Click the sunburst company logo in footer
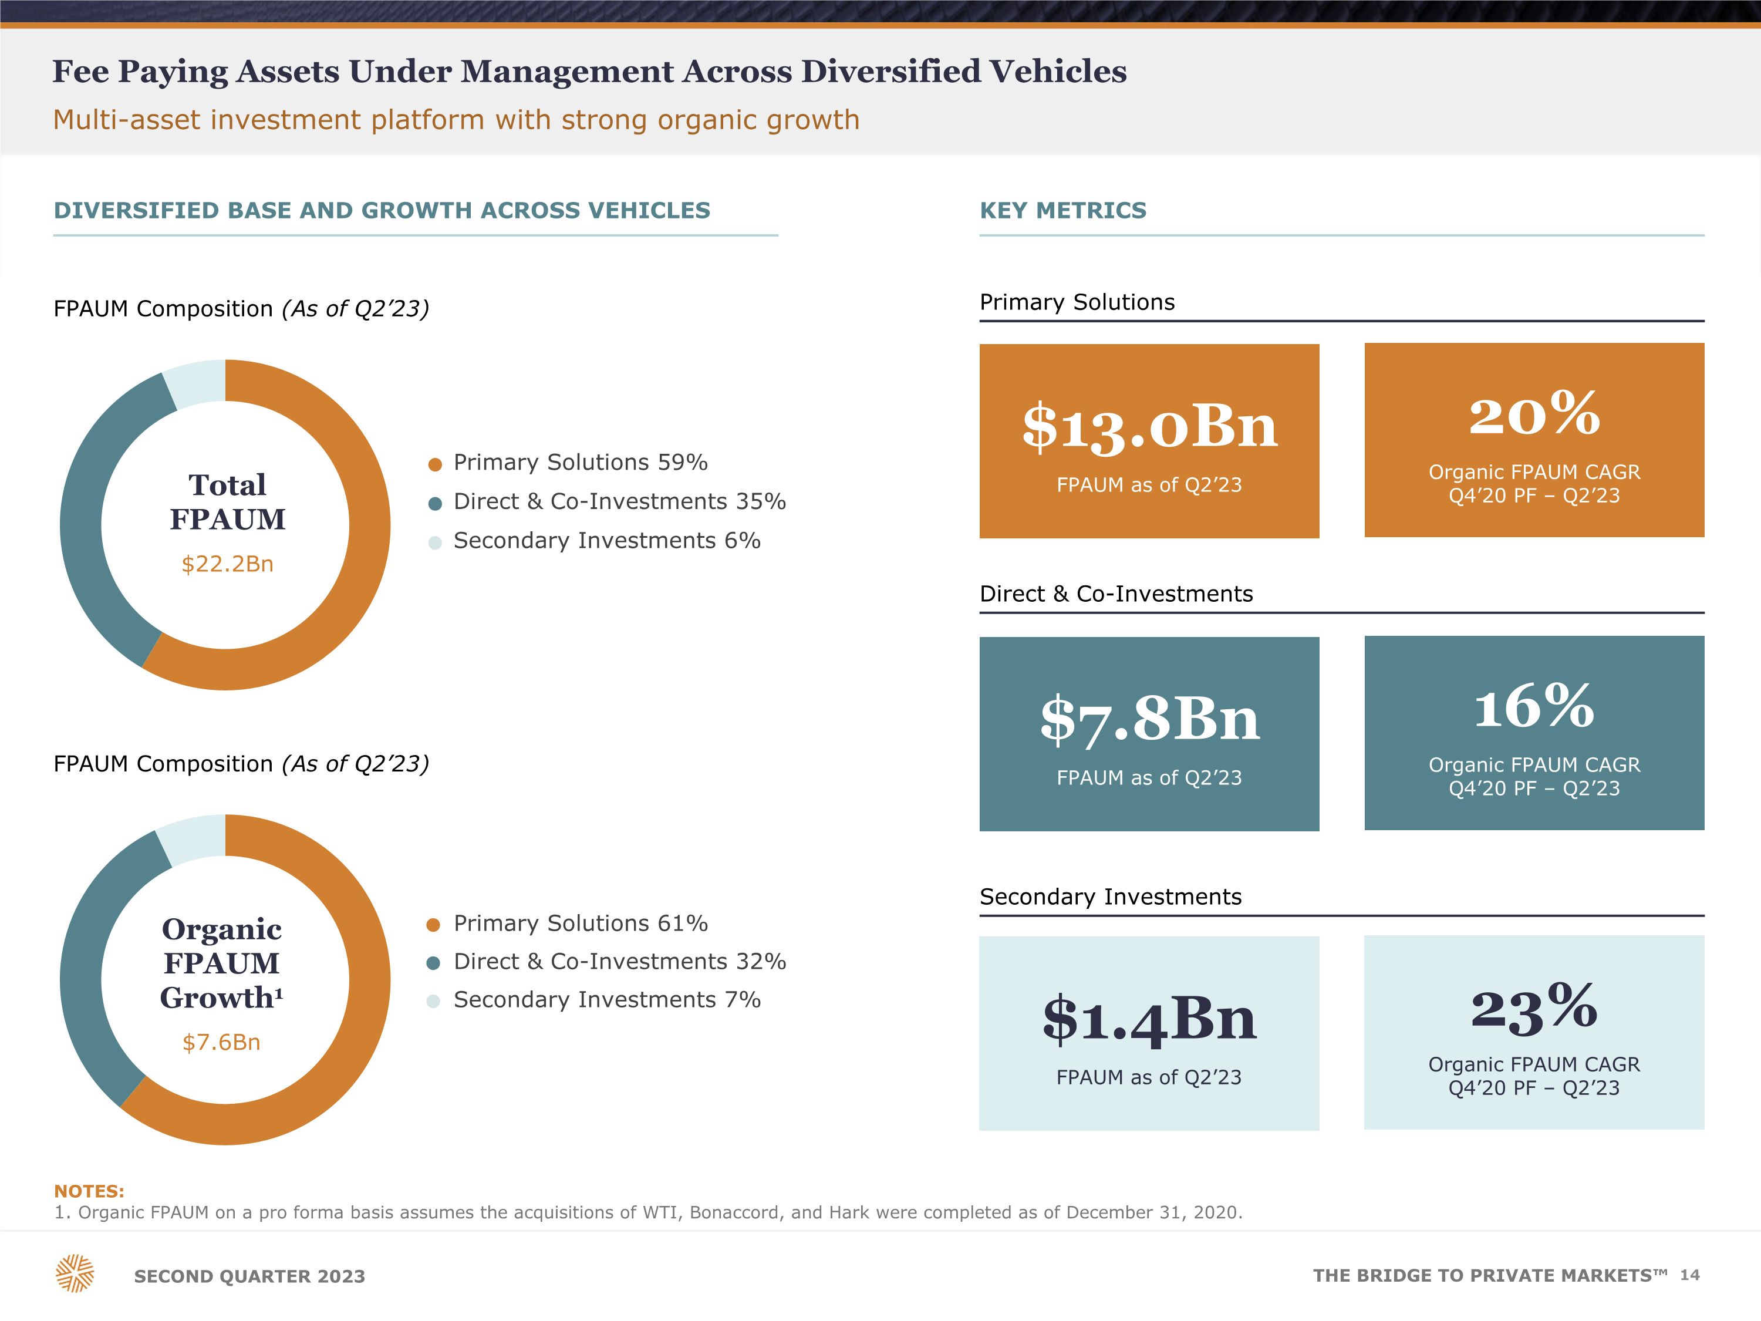 click(x=75, y=1273)
